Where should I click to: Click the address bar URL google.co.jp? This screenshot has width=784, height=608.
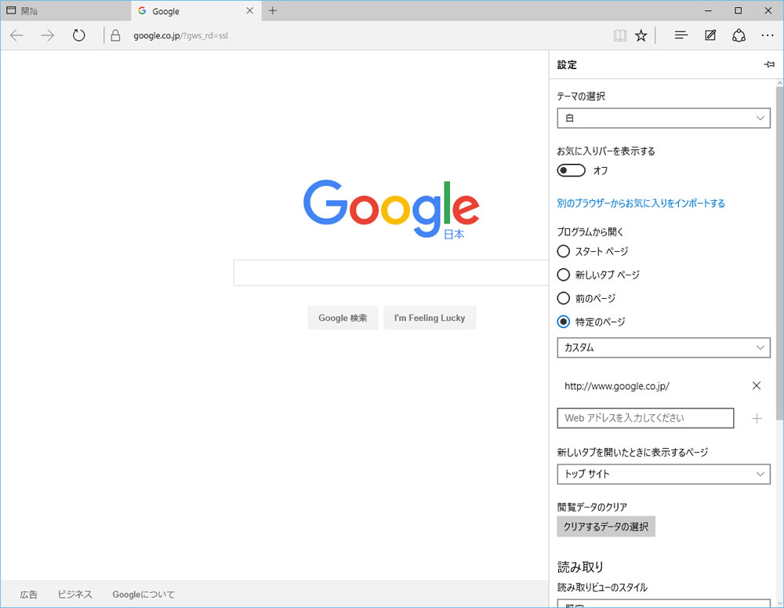click(180, 35)
